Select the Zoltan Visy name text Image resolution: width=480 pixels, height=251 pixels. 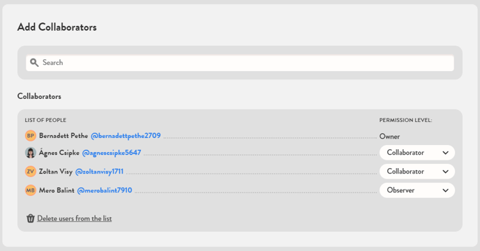56,172
